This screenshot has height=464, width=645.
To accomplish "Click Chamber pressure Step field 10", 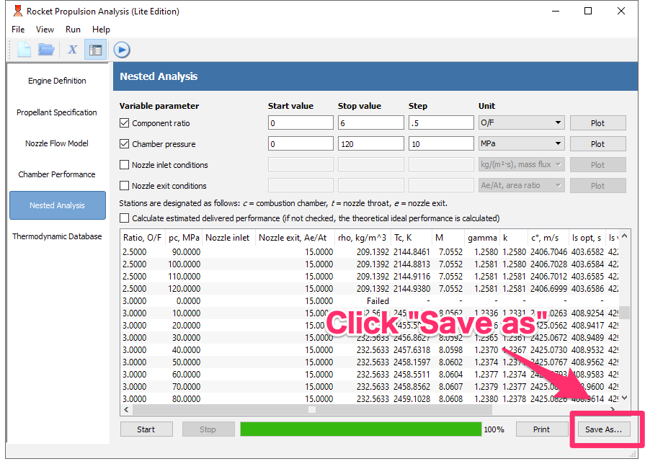I will (441, 144).
